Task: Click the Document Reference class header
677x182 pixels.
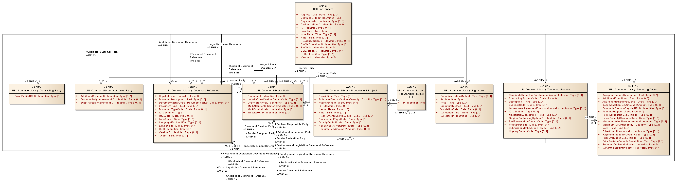Action: pos(192,90)
